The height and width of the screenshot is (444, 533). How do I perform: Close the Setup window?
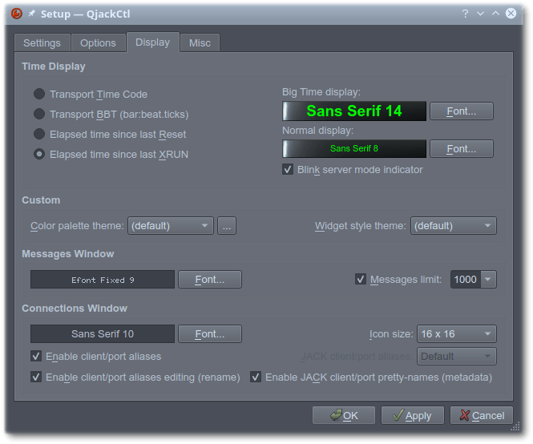click(511, 14)
